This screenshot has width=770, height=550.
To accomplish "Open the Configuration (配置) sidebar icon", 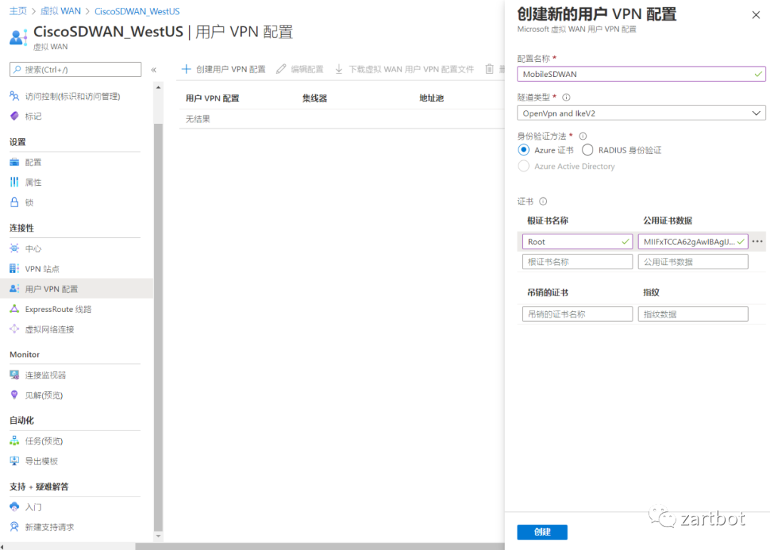I will click(x=14, y=162).
